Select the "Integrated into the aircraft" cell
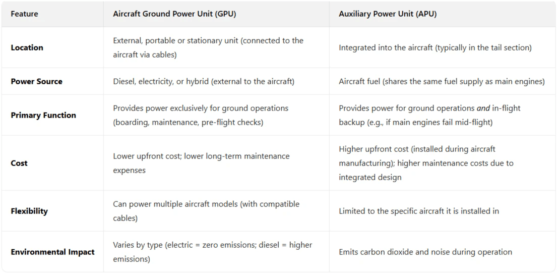558x274 pixels. point(435,47)
